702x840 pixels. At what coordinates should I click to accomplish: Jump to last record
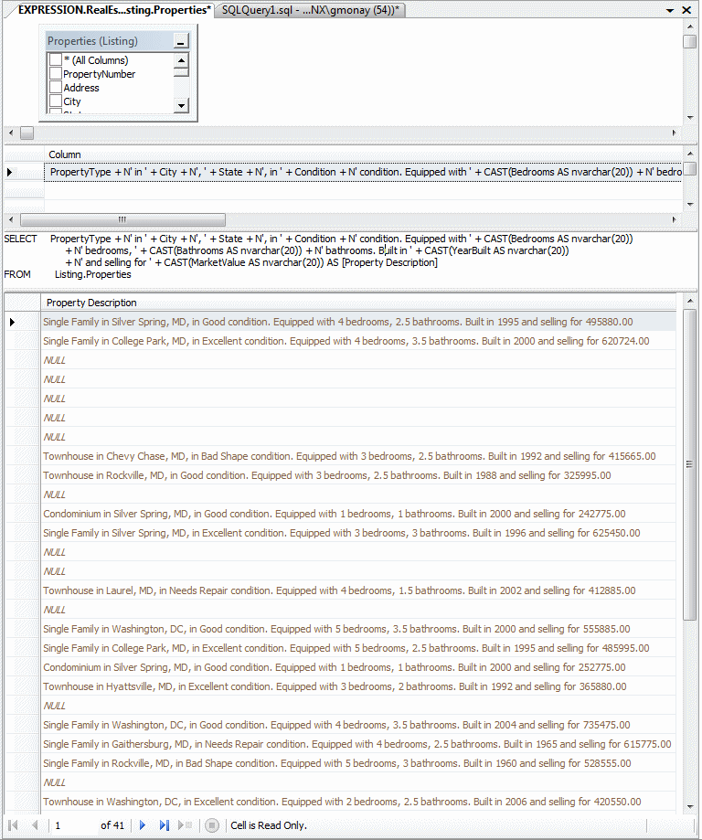coord(164,825)
